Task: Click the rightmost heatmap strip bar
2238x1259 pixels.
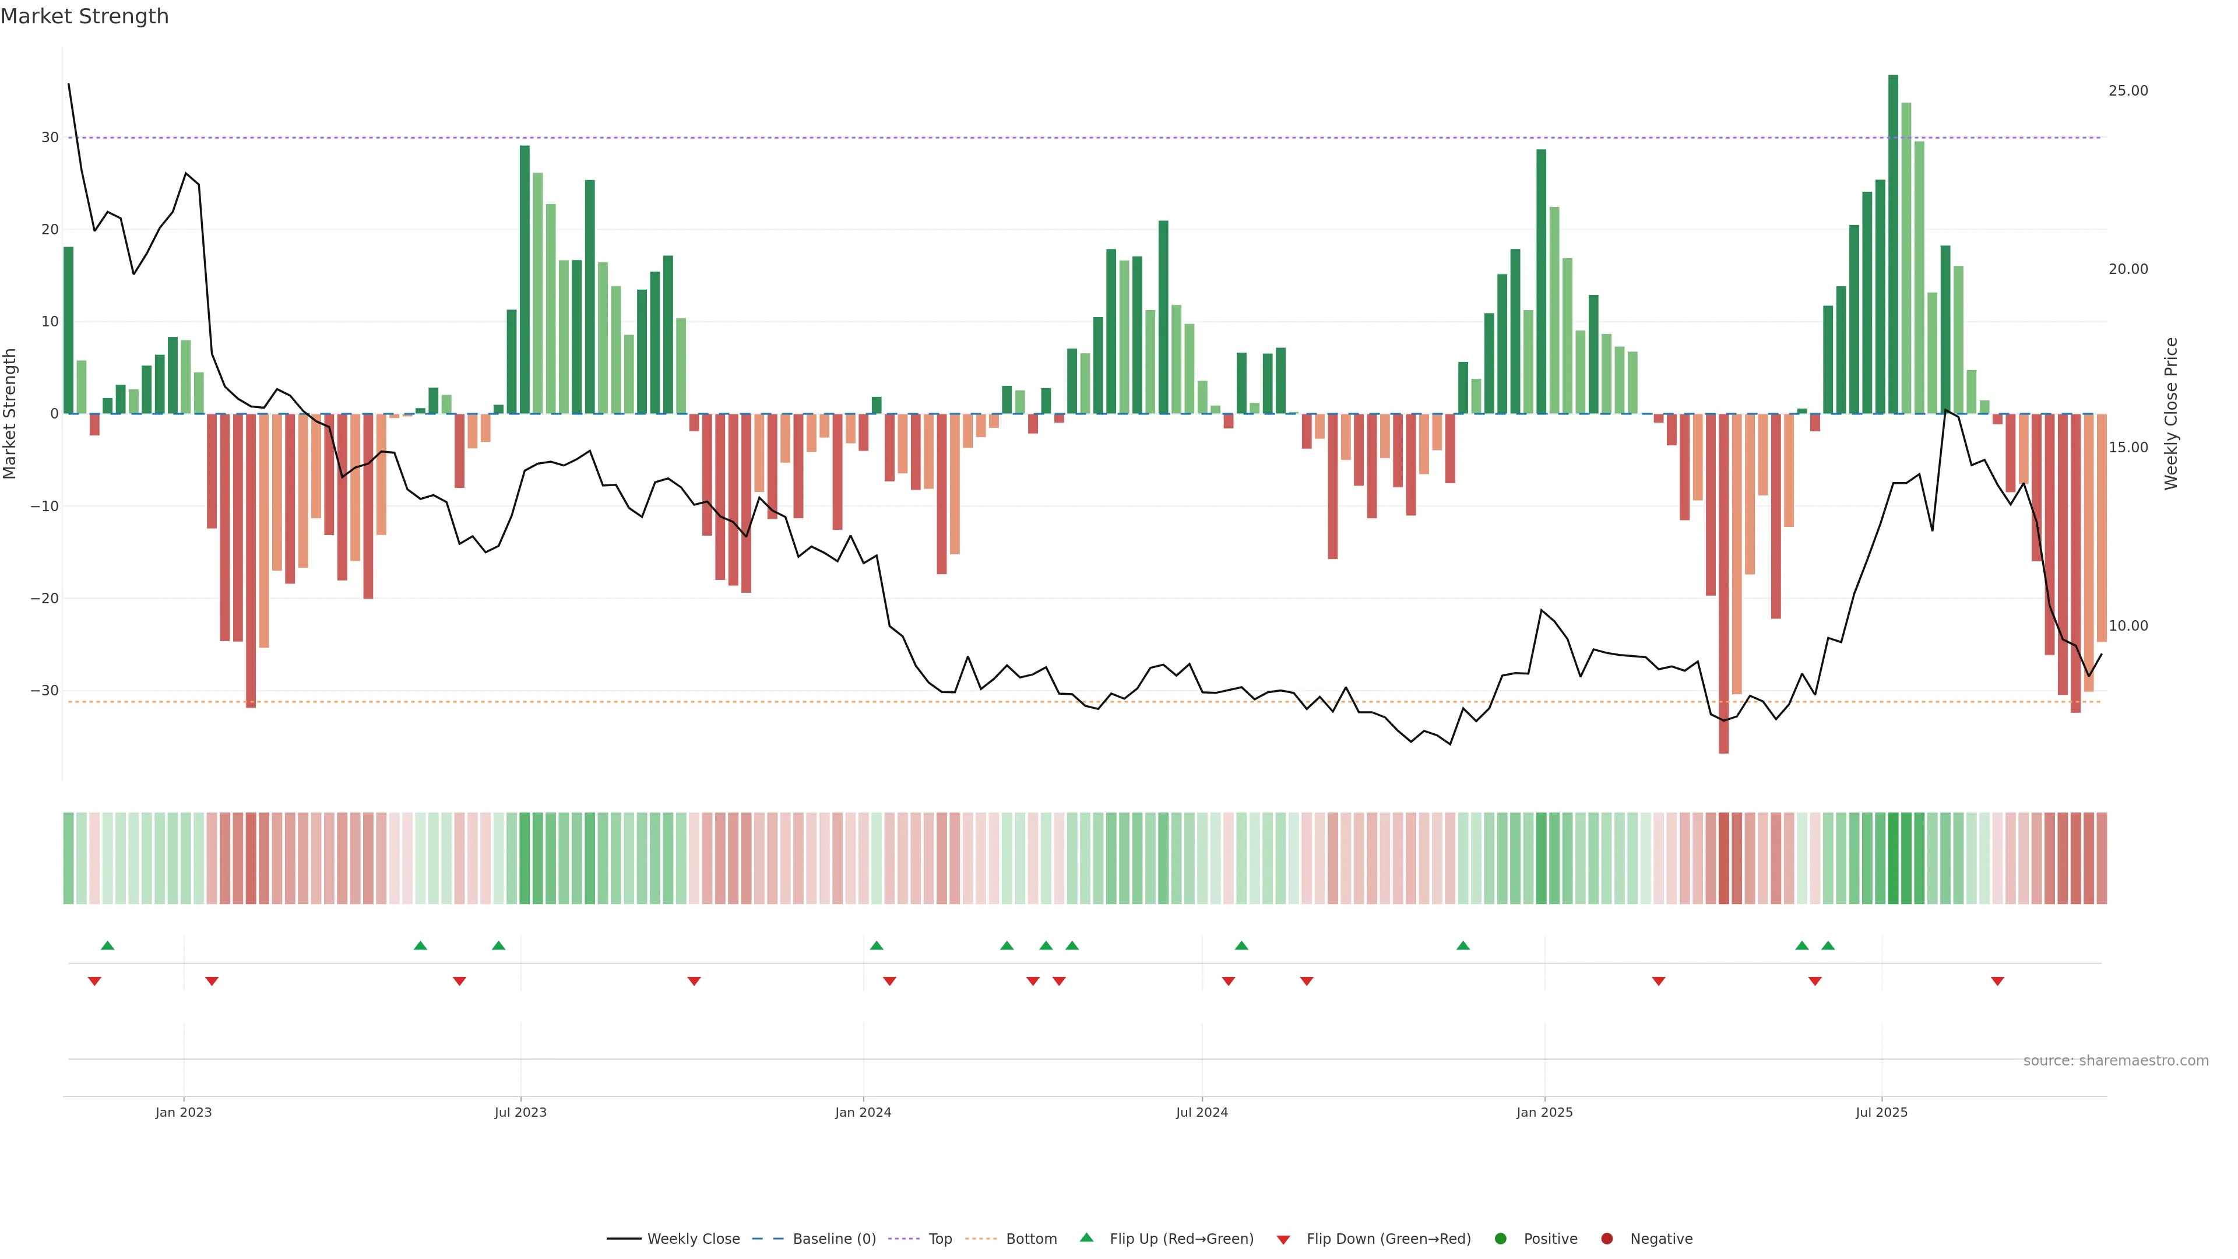Action: (x=2102, y=859)
